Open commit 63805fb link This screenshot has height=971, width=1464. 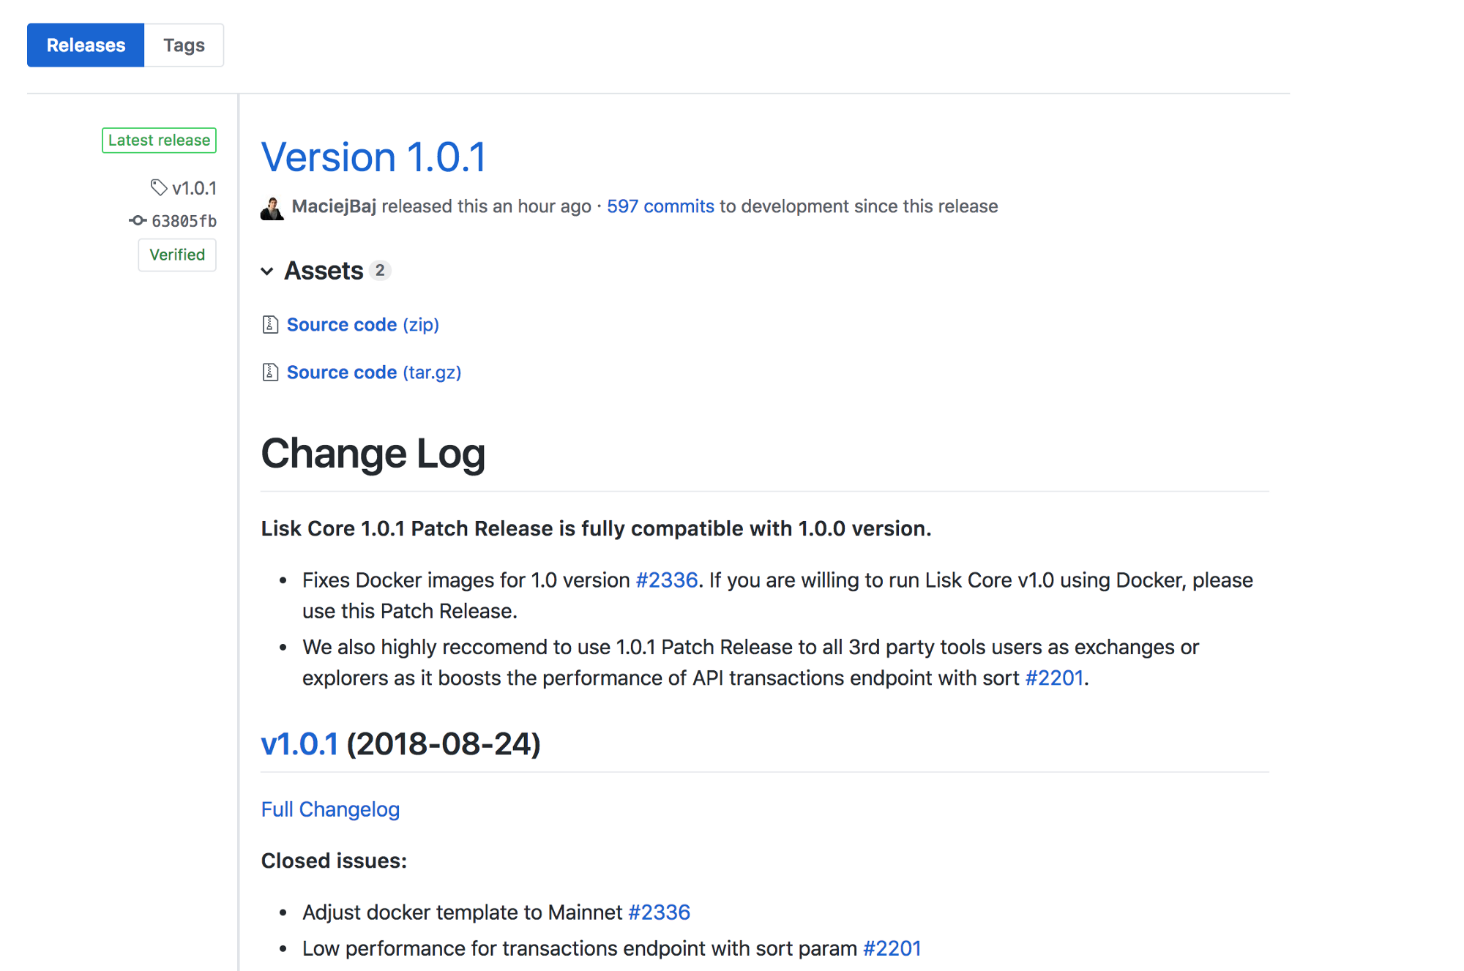[x=184, y=221]
